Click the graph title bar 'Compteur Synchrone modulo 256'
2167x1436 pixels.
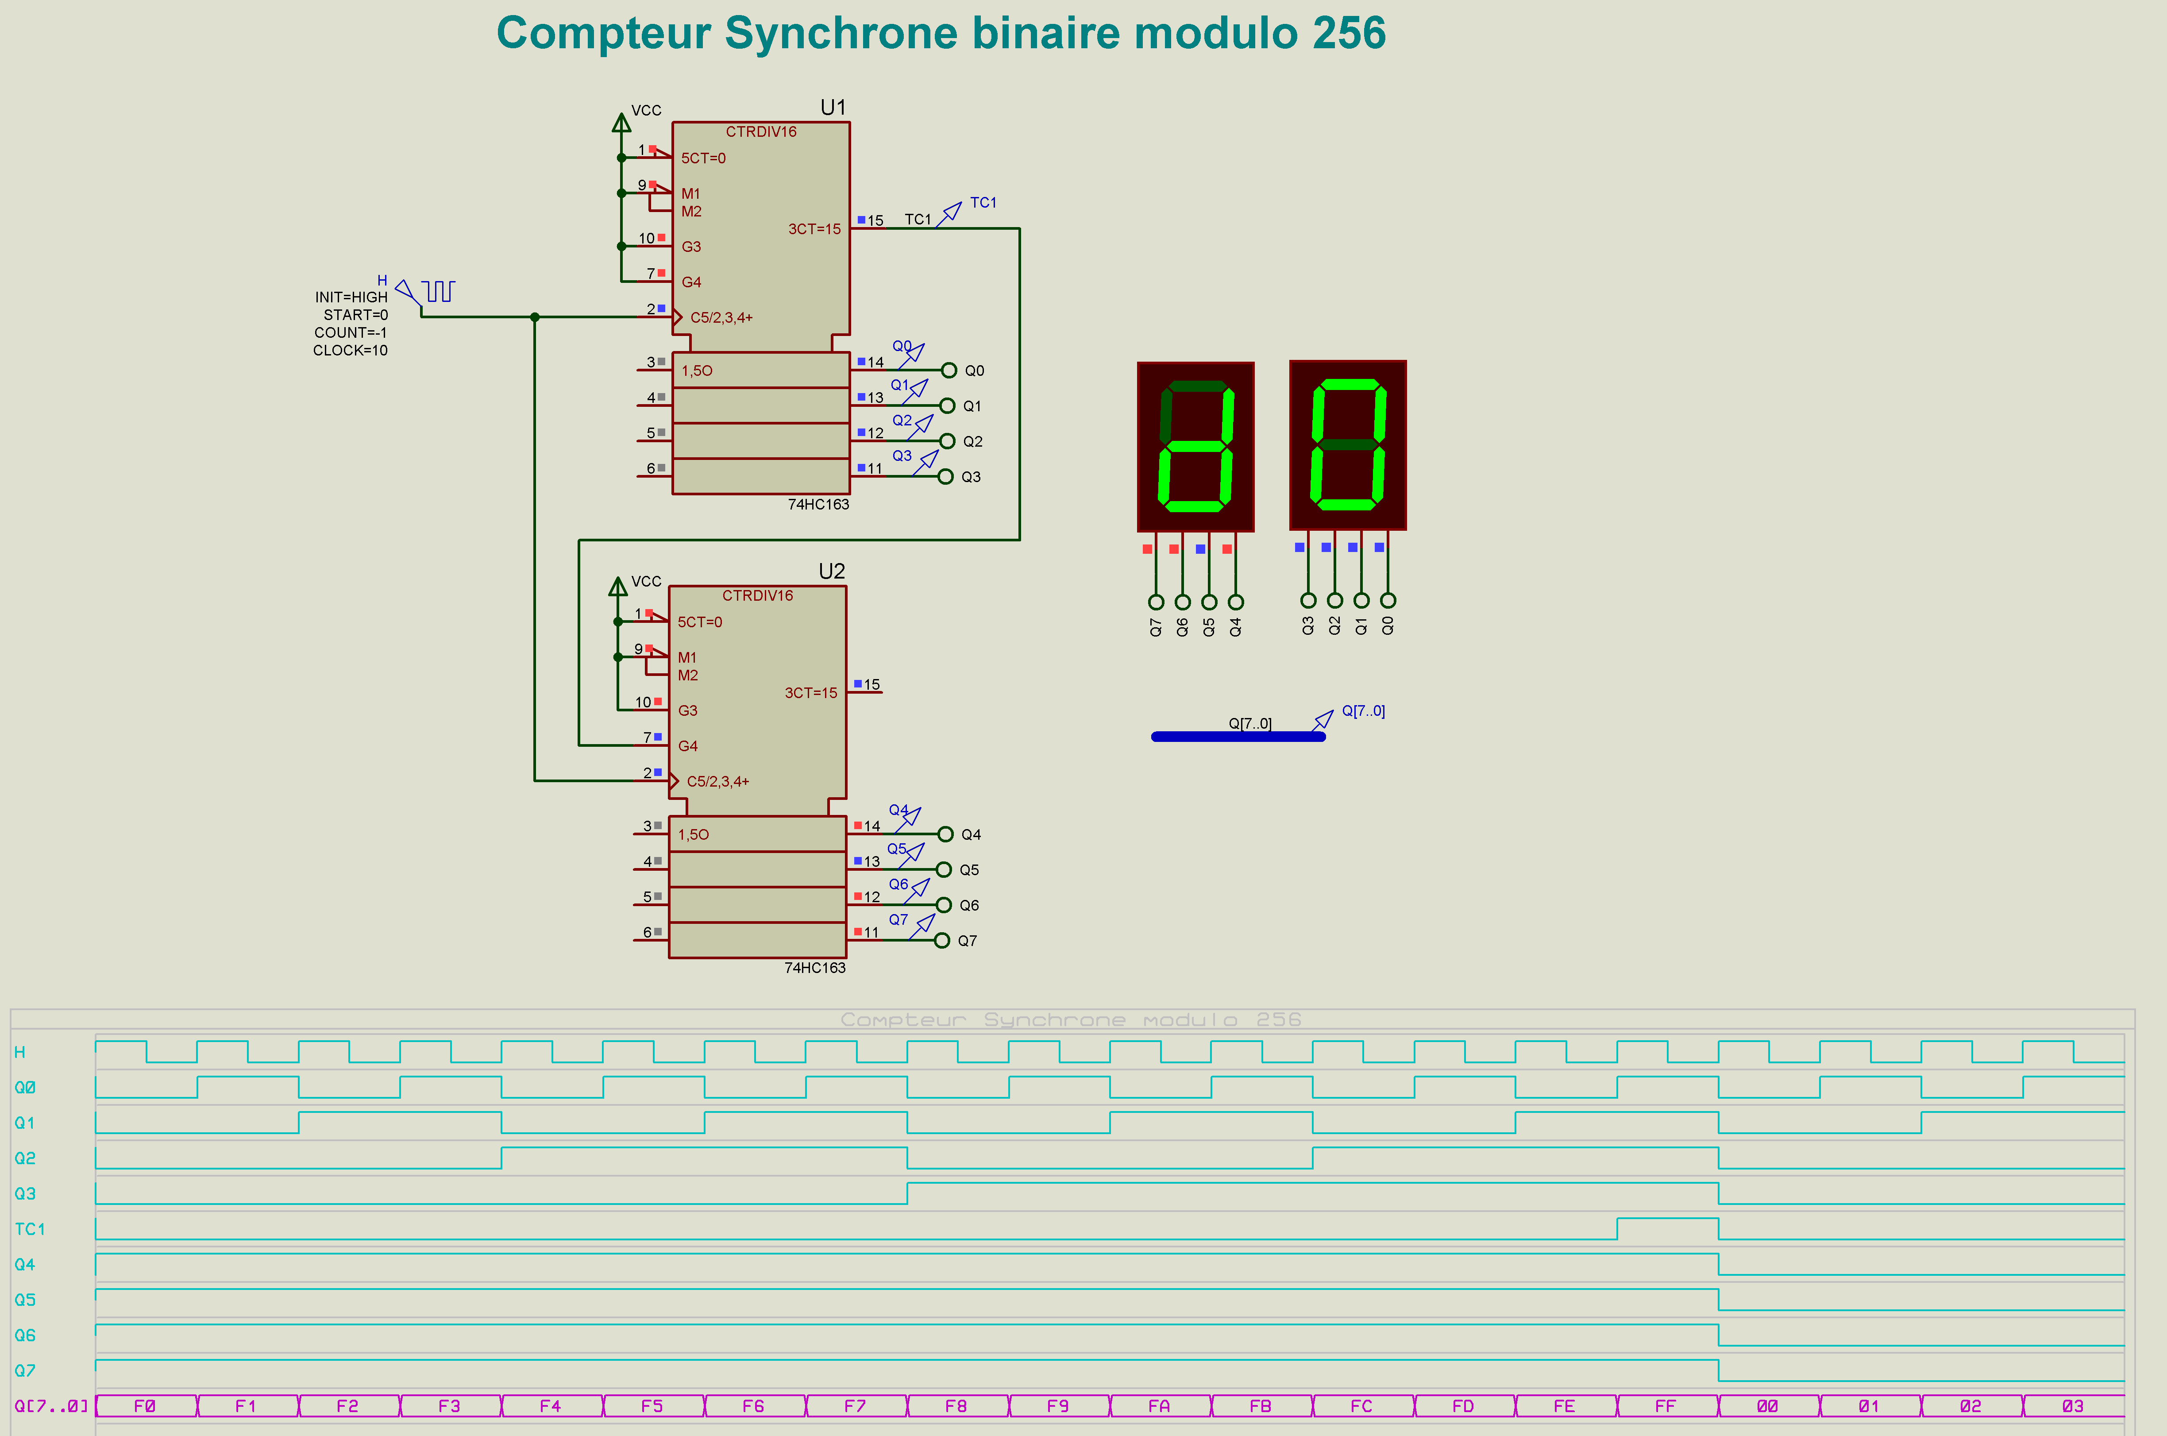coord(1070,1019)
